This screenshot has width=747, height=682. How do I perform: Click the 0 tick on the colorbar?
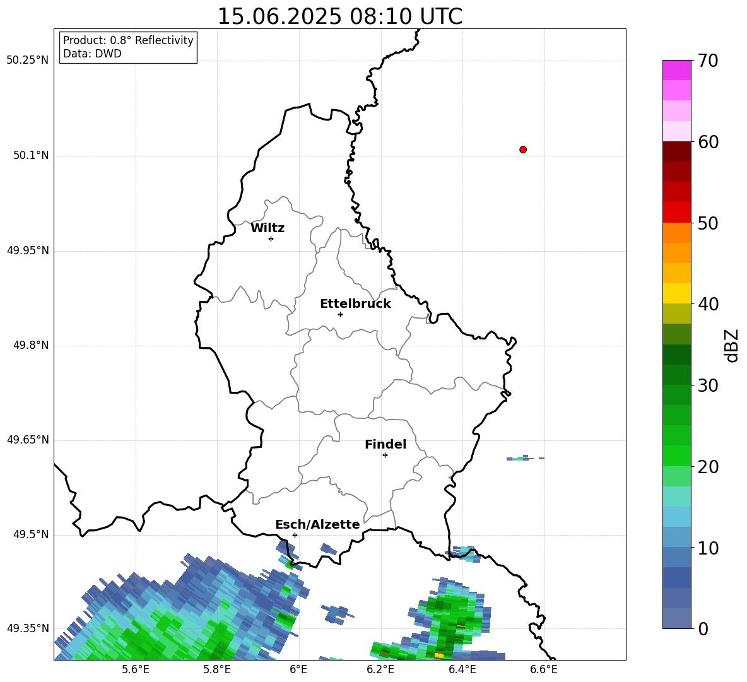pos(703,628)
